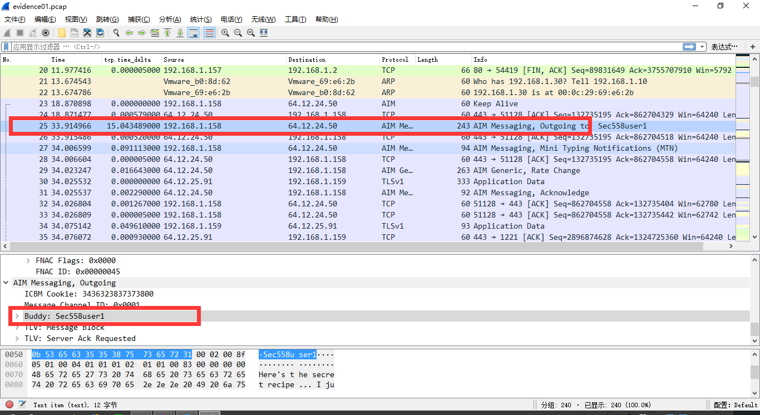Sort by tcp.time_delta column header
760x415 pixels.
click(x=131, y=60)
